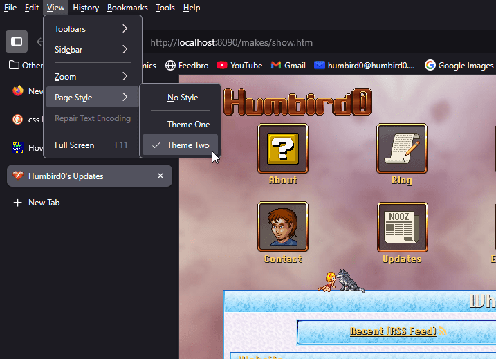Open the Google Images bookmark
496x359 pixels.
(x=459, y=66)
